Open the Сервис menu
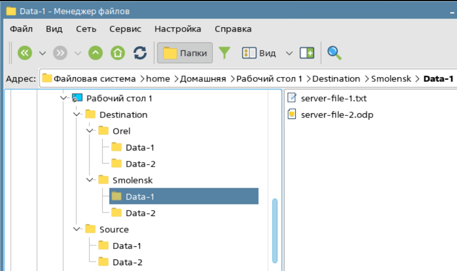The height and width of the screenshot is (271, 457). click(x=125, y=29)
